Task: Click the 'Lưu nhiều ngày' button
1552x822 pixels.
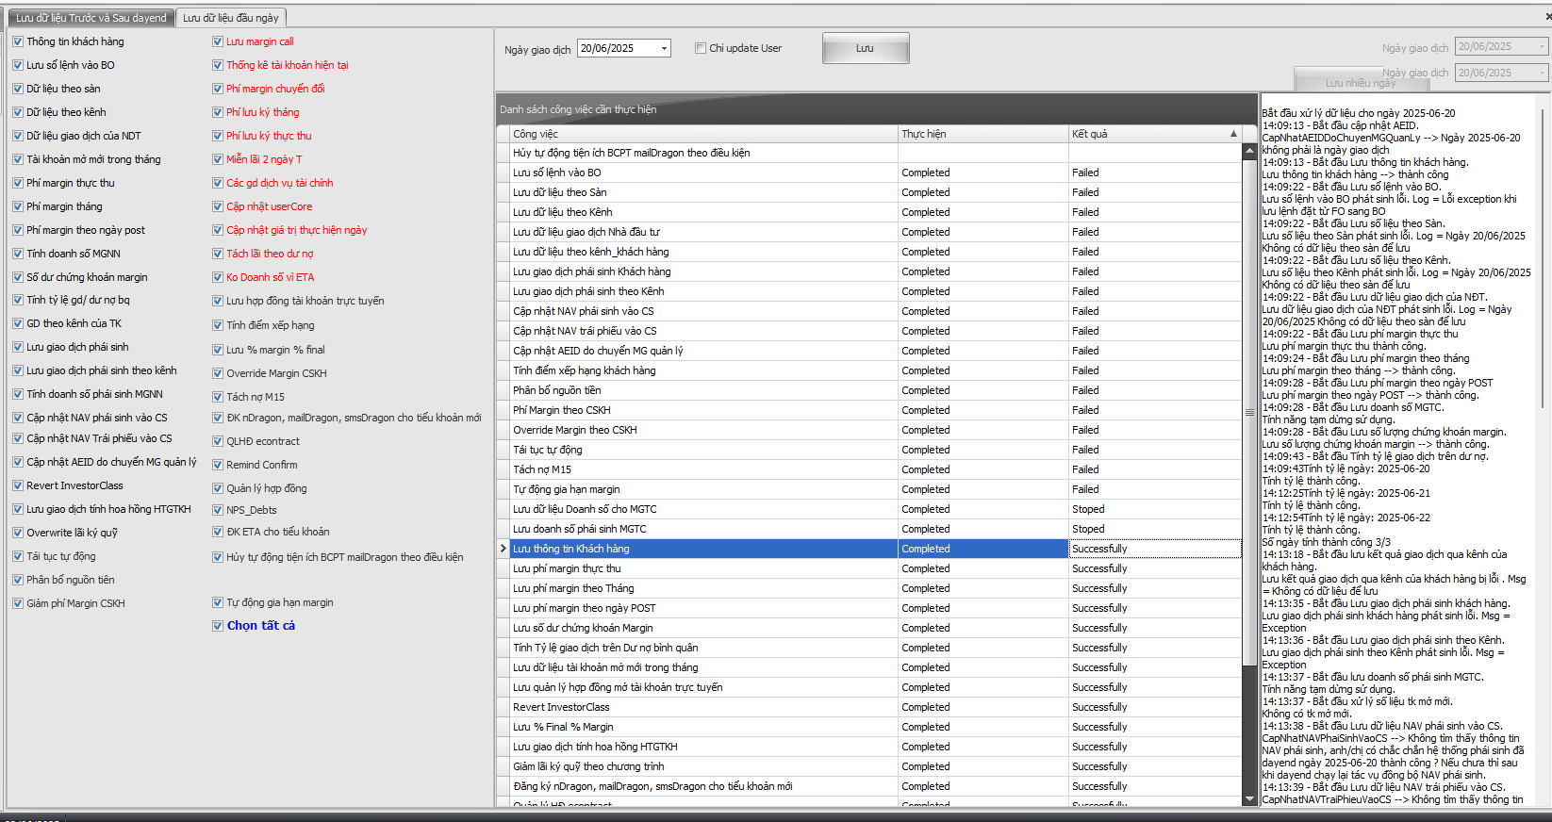Action: click(x=1360, y=83)
